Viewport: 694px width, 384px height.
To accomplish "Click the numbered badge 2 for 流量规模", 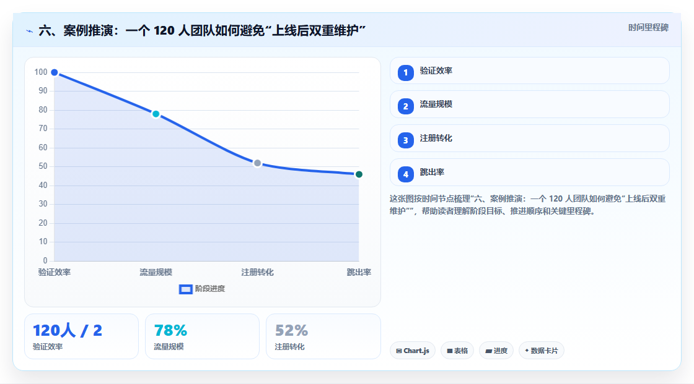I will tap(405, 106).
